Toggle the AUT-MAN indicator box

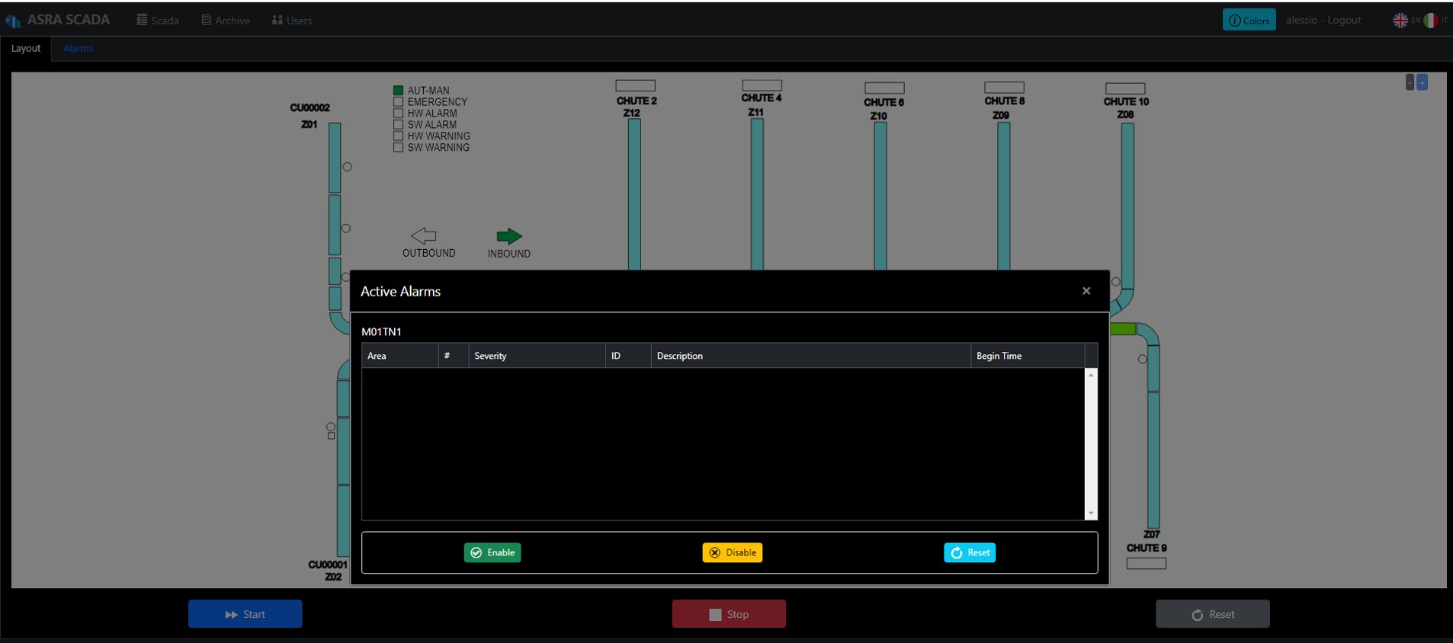point(398,90)
